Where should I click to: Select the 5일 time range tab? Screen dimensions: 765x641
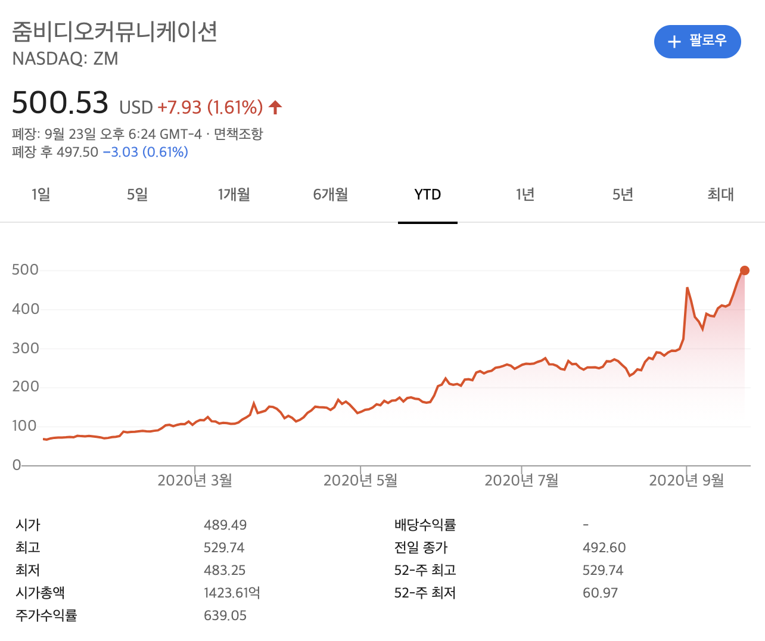(137, 195)
